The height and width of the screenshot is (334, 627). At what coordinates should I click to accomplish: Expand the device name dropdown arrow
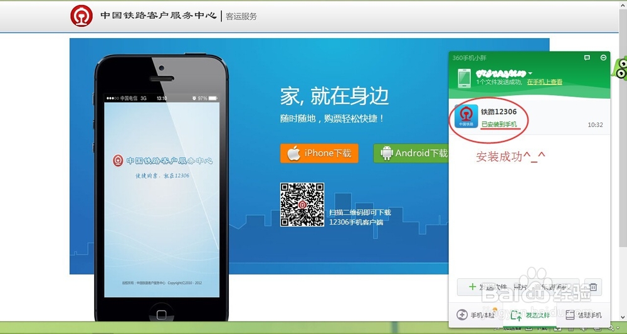point(530,73)
